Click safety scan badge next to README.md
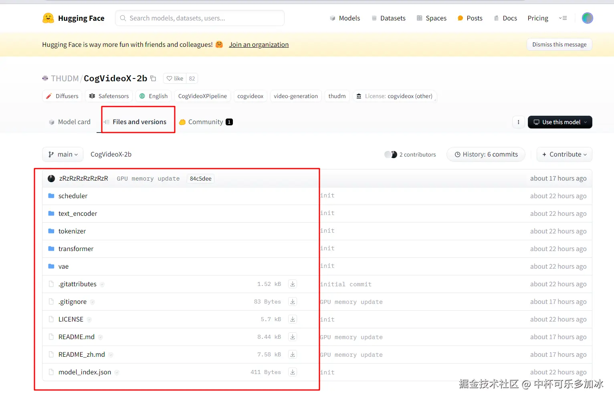Image resolution: width=614 pixels, height=400 pixels. (x=100, y=337)
